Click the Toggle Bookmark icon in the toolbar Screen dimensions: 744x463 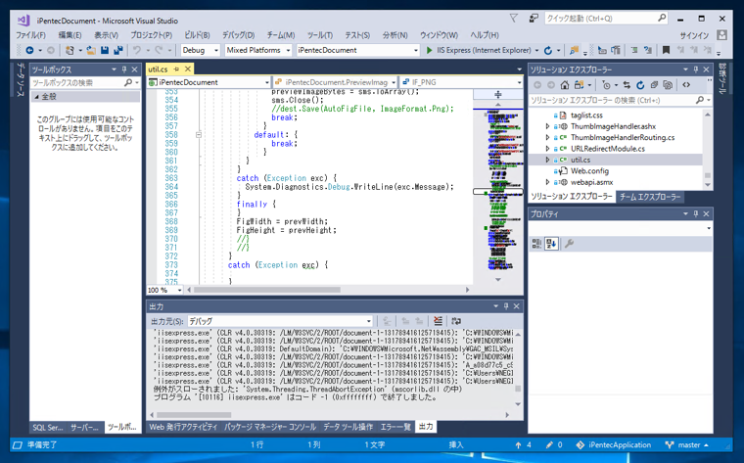pyautogui.click(x=666, y=50)
